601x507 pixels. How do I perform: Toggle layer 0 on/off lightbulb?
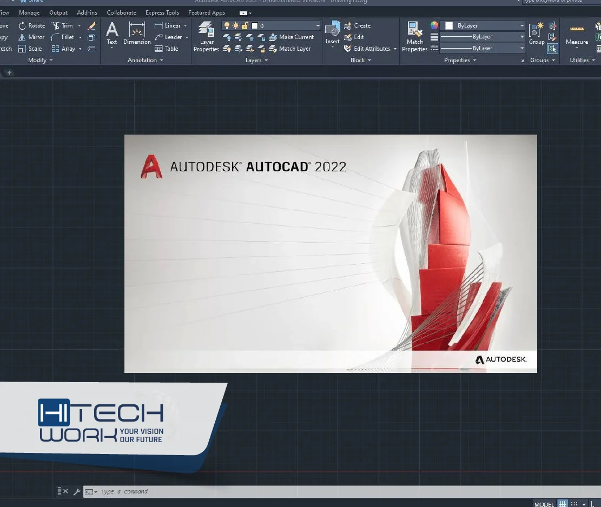pos(227,25)
